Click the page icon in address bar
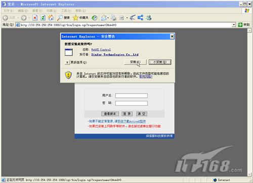The image size is (253, 183). pyautogui.click(x=18, y=25)
